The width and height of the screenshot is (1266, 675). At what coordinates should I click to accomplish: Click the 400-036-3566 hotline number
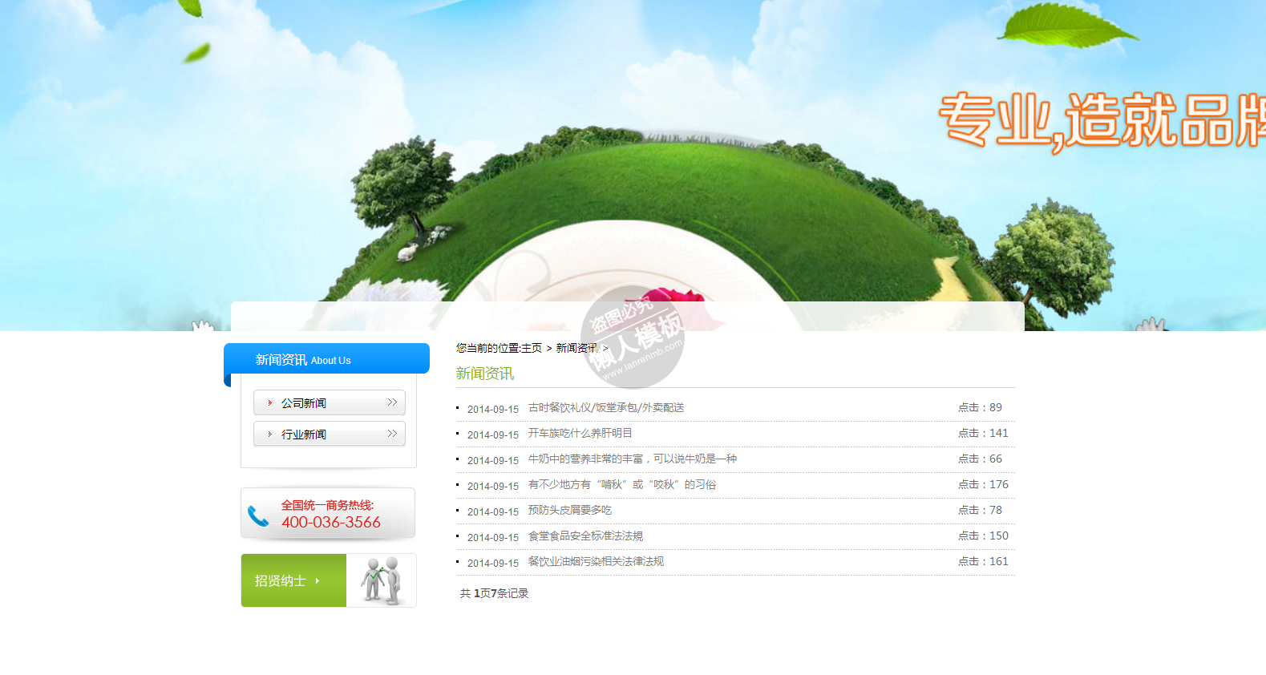(x=331, y=523)
